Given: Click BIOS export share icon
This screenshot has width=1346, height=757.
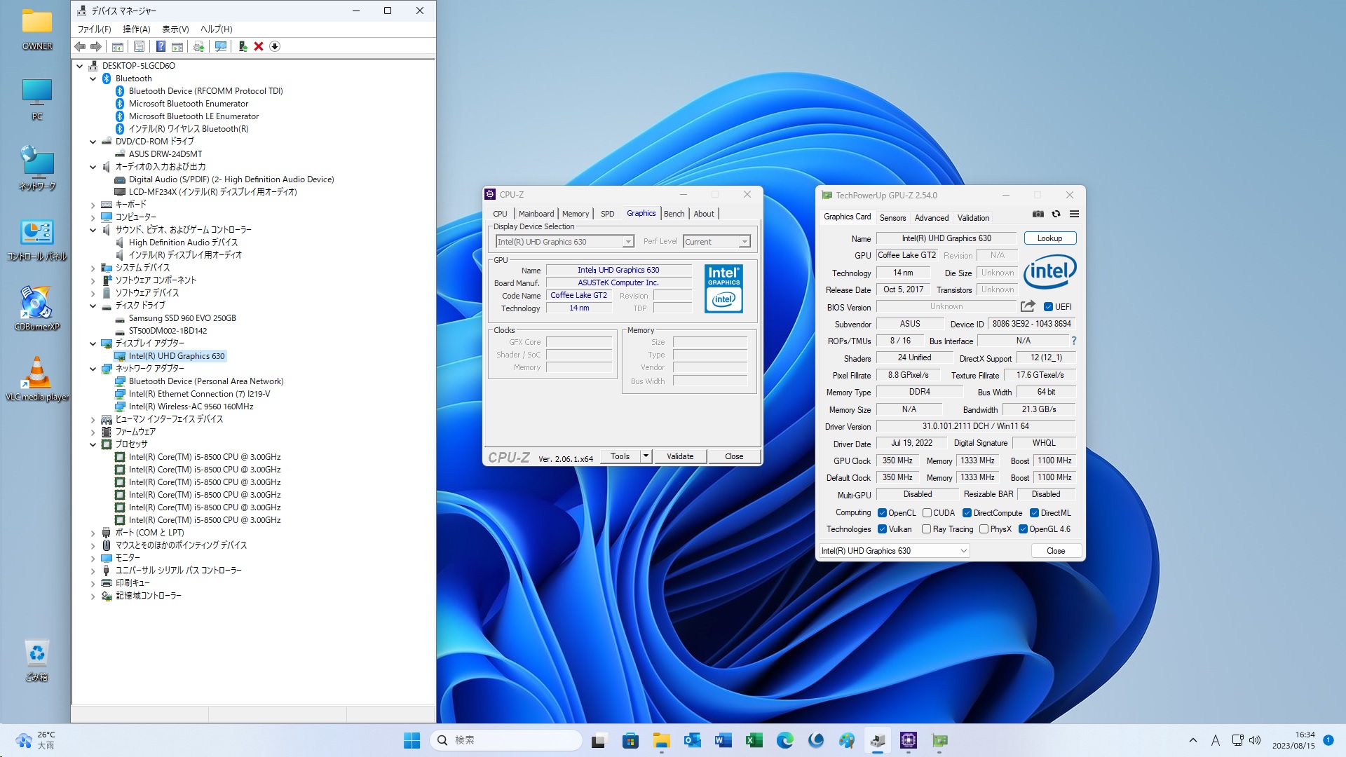Looking at the screenshot, I should pyautogui.click(x=1028, y=306).
